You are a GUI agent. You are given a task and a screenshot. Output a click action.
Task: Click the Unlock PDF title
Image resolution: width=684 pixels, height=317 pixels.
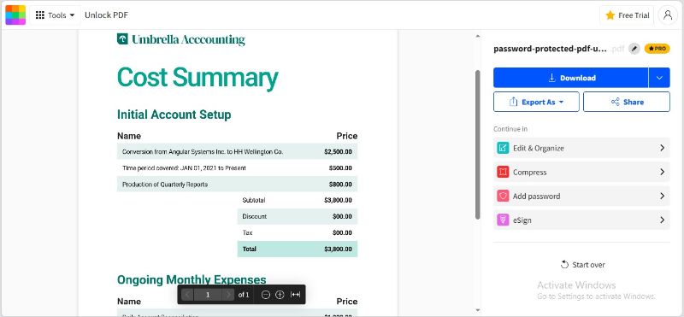[106, 15]
